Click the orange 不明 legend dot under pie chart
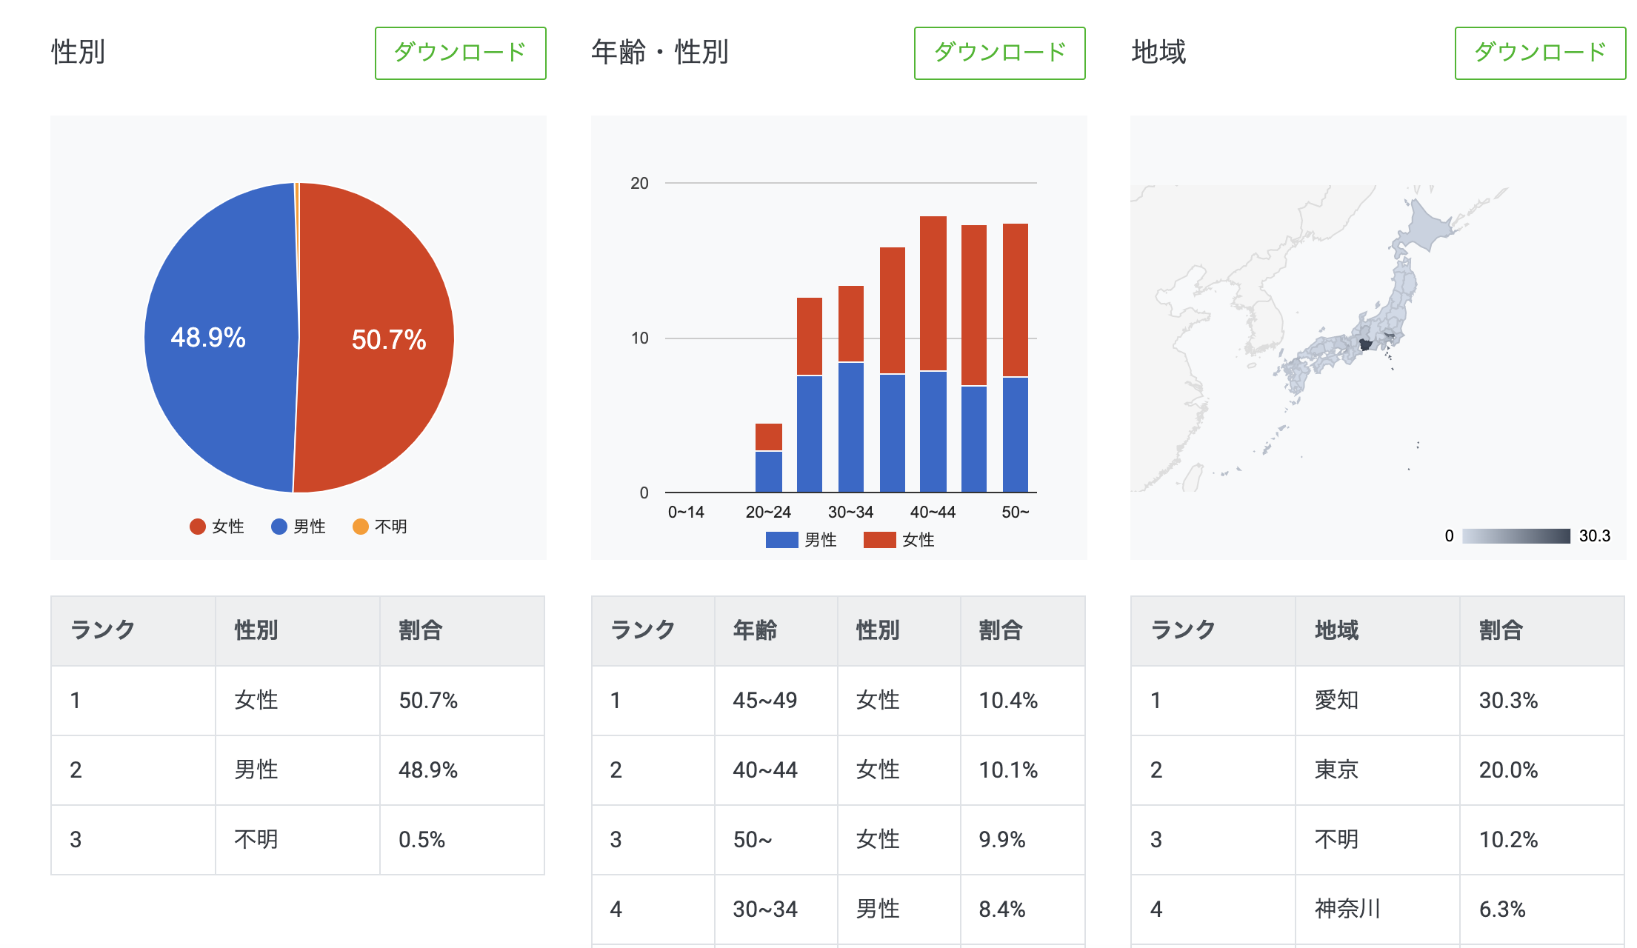Image resolution: width=1637 pixels, height=948 pixels. click(x=361, y=527)
